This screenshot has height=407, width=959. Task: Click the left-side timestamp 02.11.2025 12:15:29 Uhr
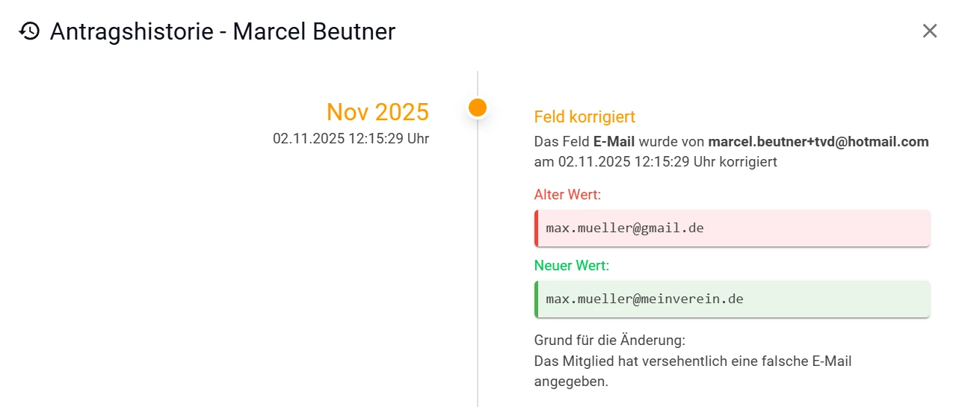(351, 138)
